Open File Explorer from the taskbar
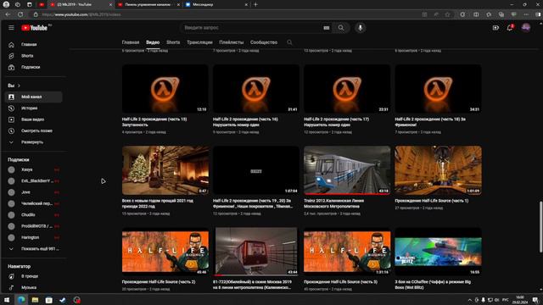The height and width of the screenshot is (305, 543). point(35,300)
